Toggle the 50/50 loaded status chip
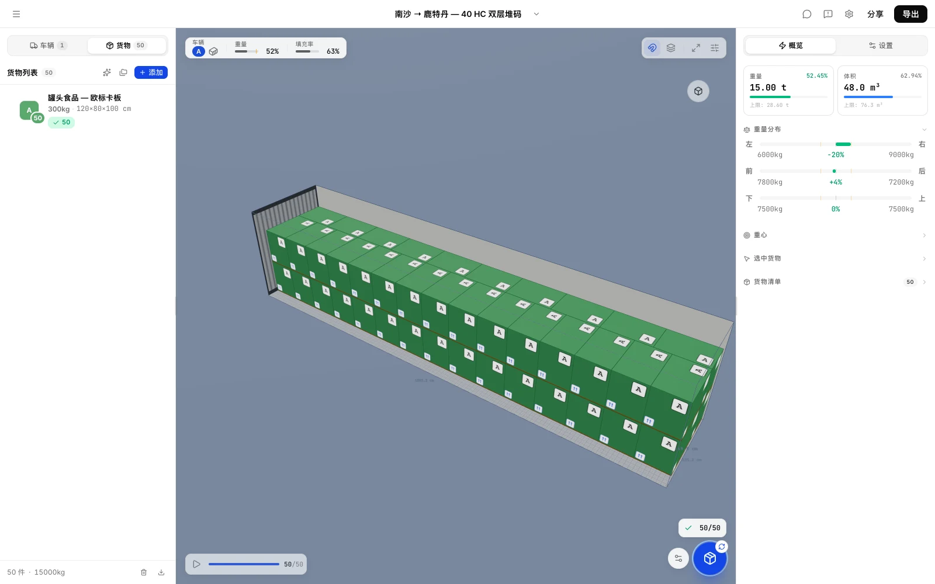 point(702,528)
